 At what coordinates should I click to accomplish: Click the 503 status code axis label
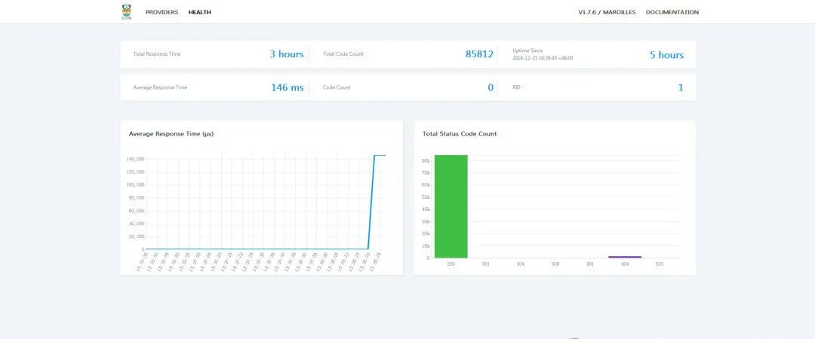(660, 264)
